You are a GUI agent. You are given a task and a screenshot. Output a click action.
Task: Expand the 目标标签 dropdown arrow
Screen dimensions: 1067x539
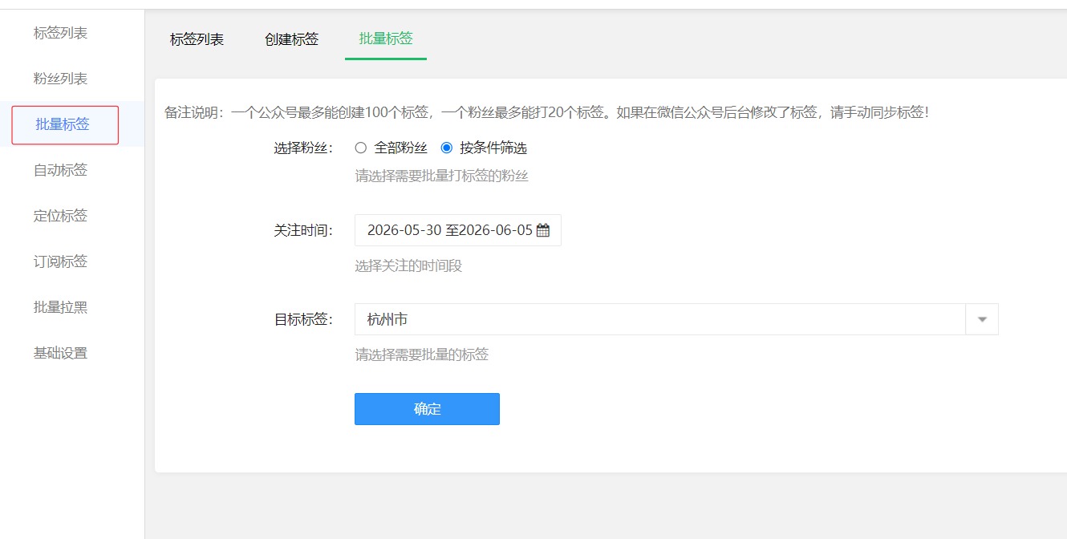[x=982, y=319]
